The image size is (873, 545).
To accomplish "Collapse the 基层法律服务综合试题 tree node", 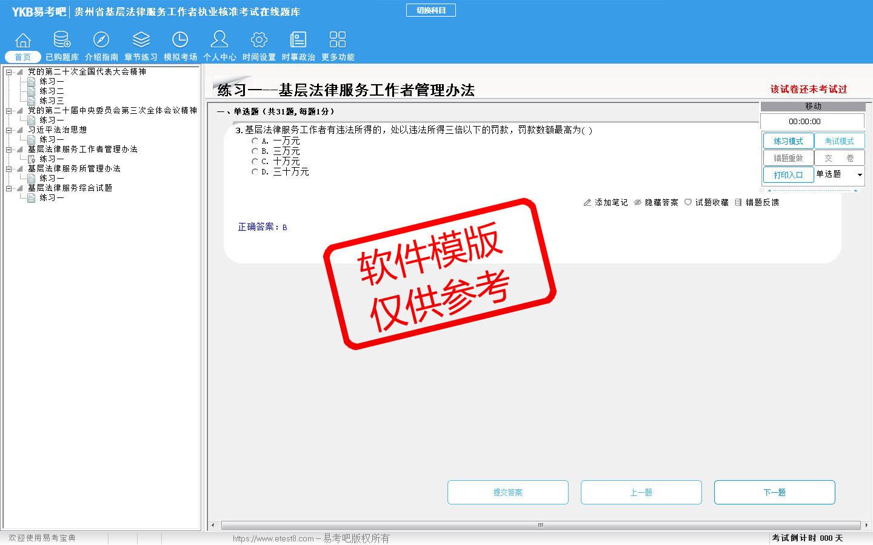I will 9,188.
